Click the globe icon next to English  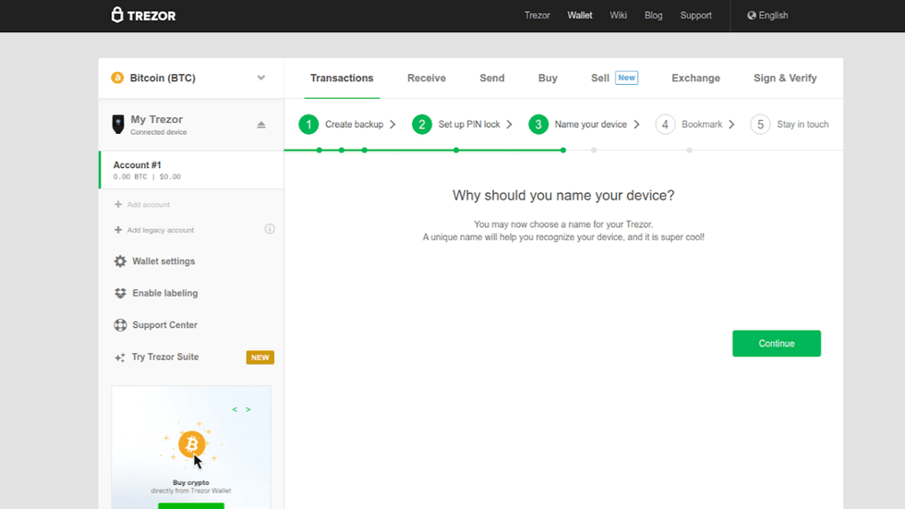click(752, 16)
